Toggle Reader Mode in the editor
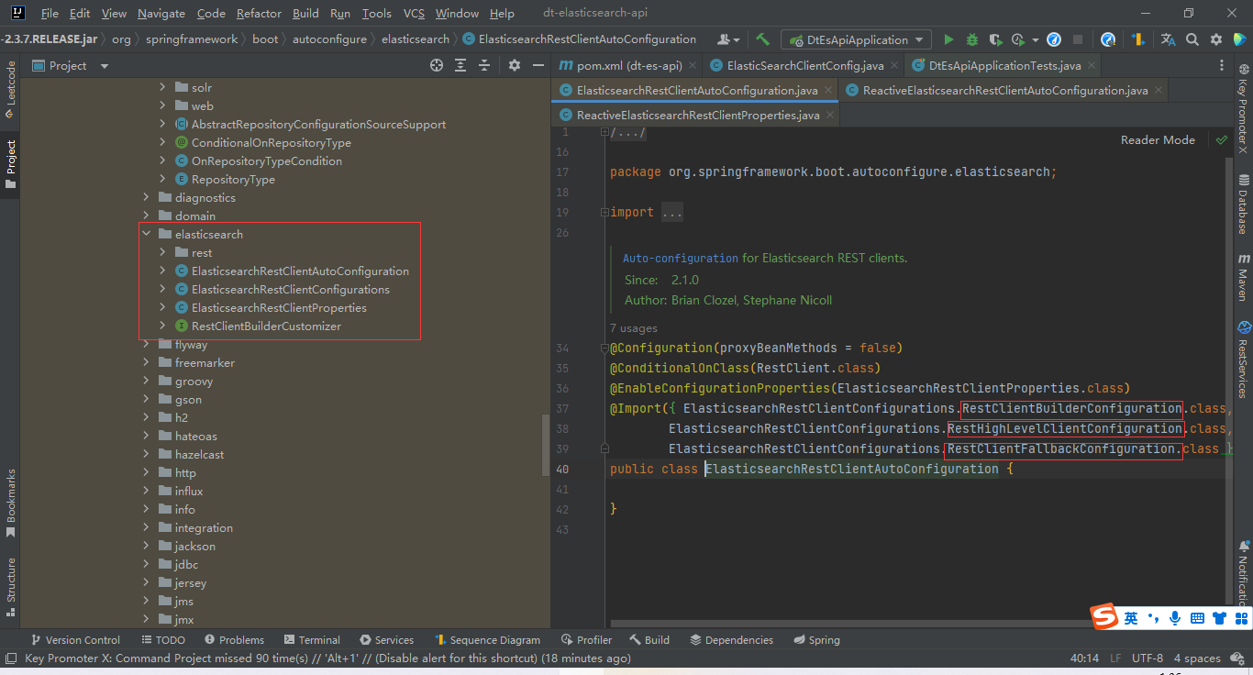Image resolution: width=1253 pixels, height=675 pixels. pyautogui.click(x=1158, y=140)
